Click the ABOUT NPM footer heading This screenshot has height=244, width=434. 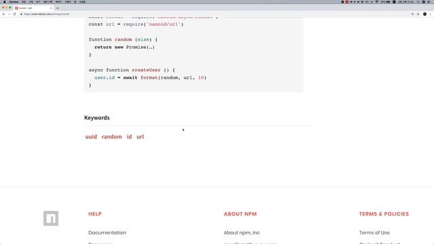point(240,214)
